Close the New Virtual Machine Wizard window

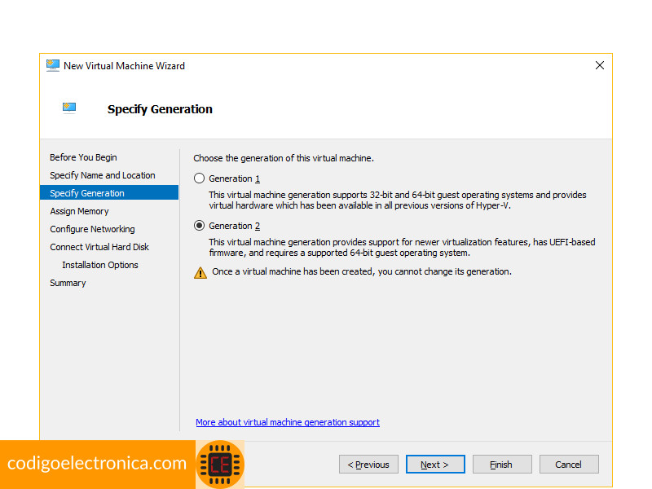600,65
